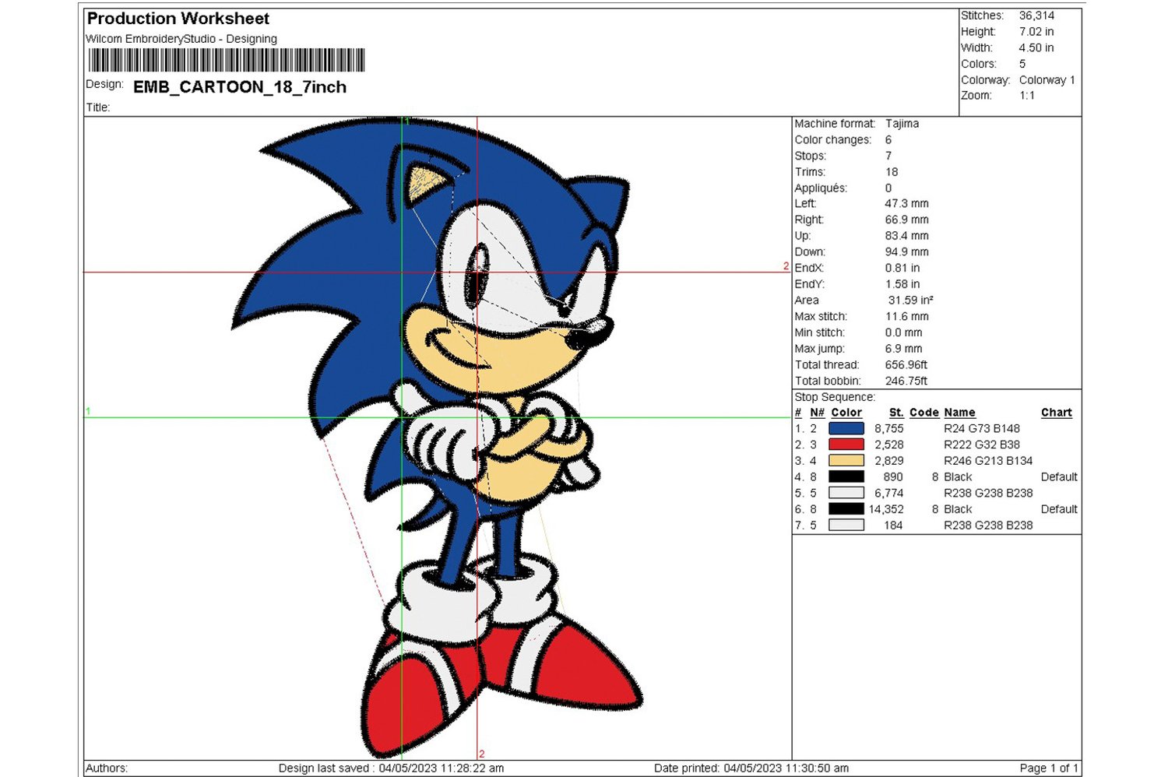Image resolution: width=1168 pixels, height=777 pixels.
Task: Click the 'Colorway 1' value
Action: tap(1047, 80)
